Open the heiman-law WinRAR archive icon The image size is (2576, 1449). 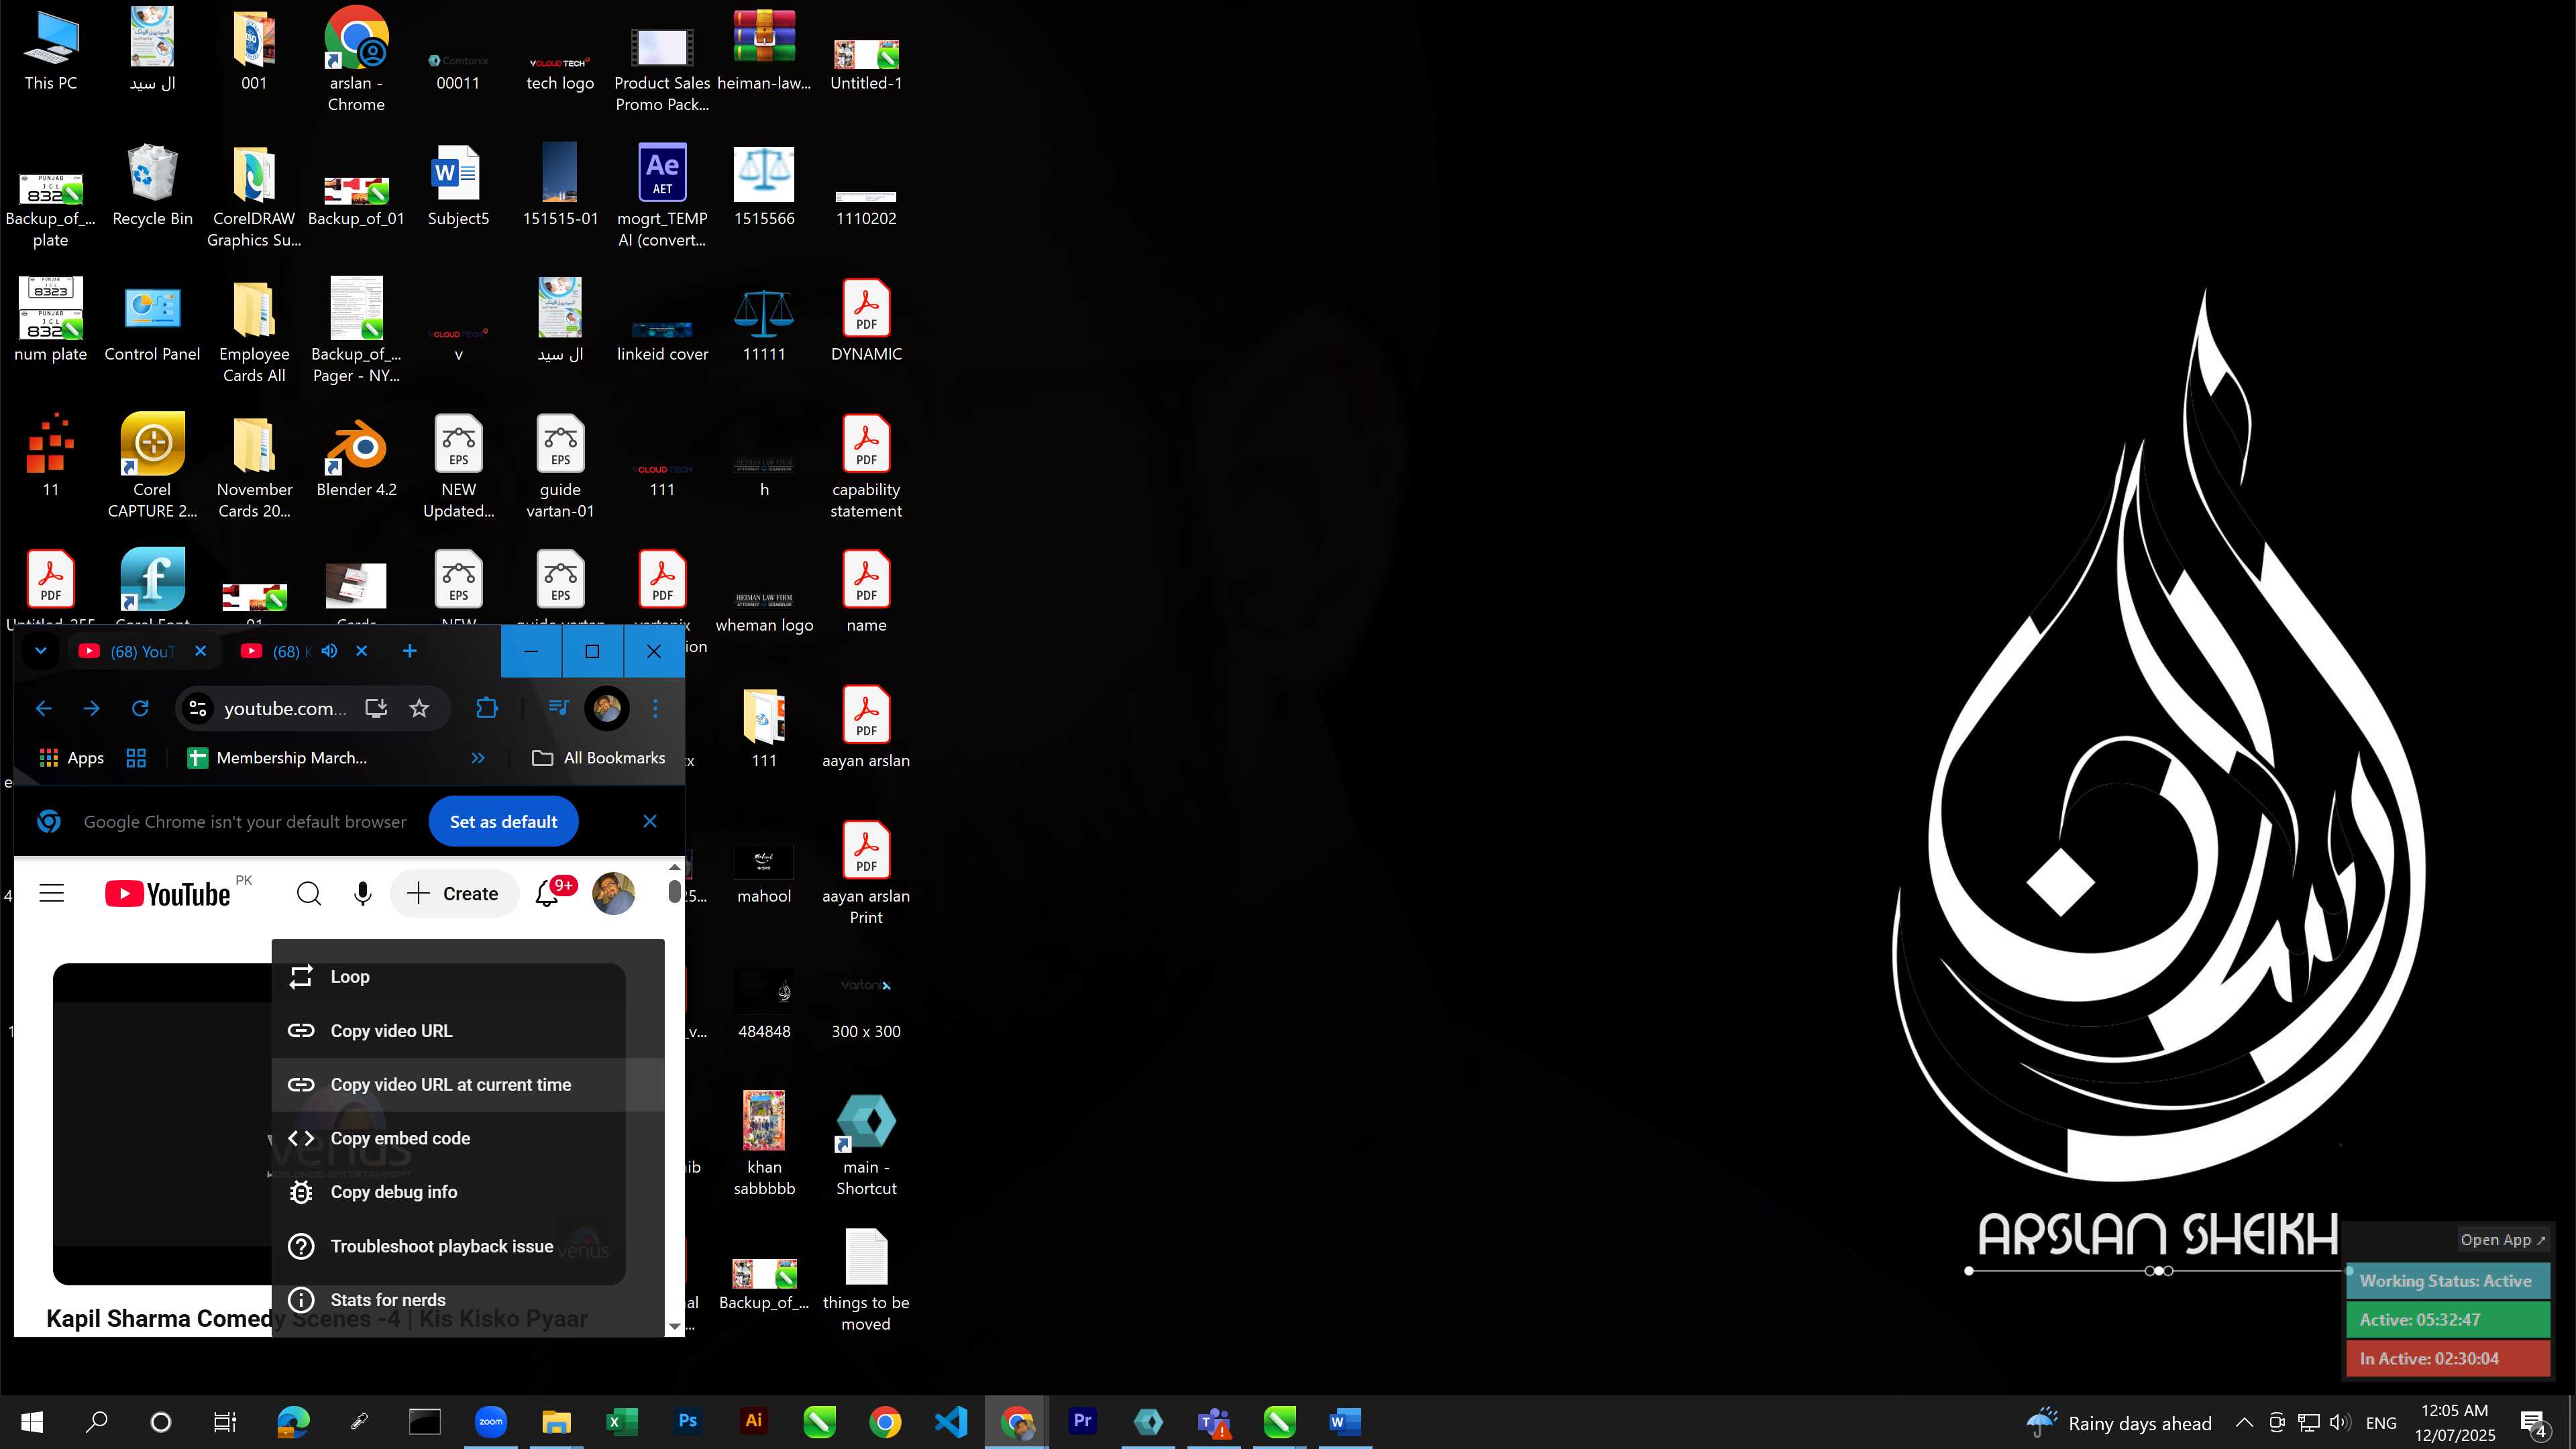[764, 50]
